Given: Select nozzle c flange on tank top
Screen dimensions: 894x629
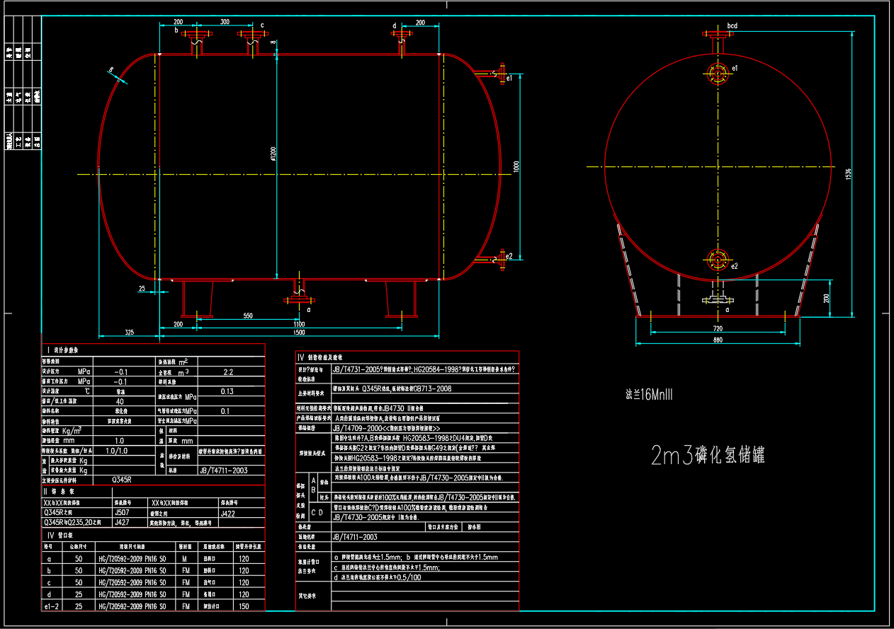Looking at the screenshot, I should click(x=250, y=33).
